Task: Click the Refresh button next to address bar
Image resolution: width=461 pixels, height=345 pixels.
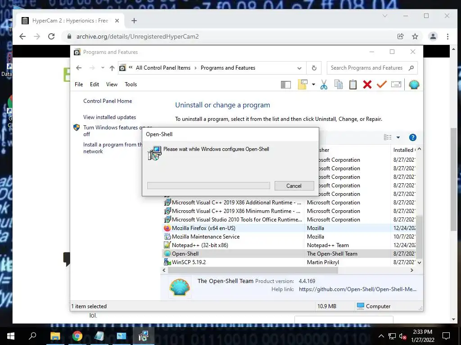Action: click(x=314, y=68)
